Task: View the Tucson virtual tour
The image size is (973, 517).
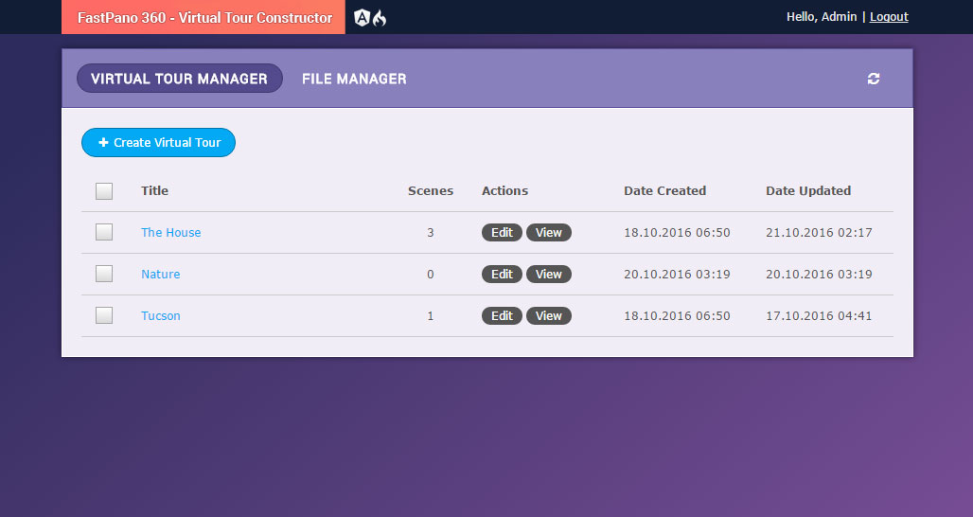Action: 549,315
